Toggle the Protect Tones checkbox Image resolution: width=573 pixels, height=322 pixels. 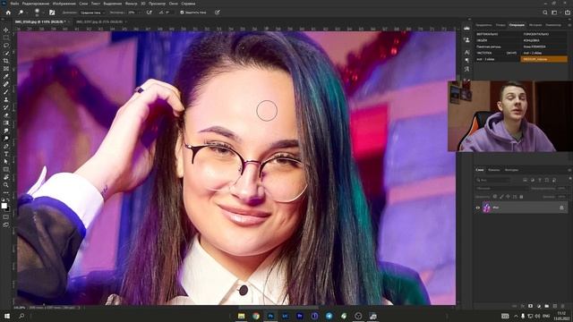(182, 13)
